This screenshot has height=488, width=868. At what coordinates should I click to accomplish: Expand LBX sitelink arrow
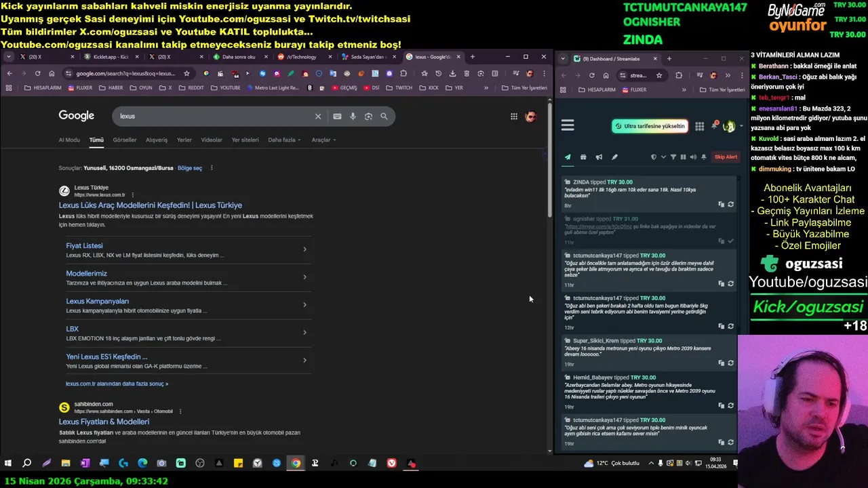304,333
